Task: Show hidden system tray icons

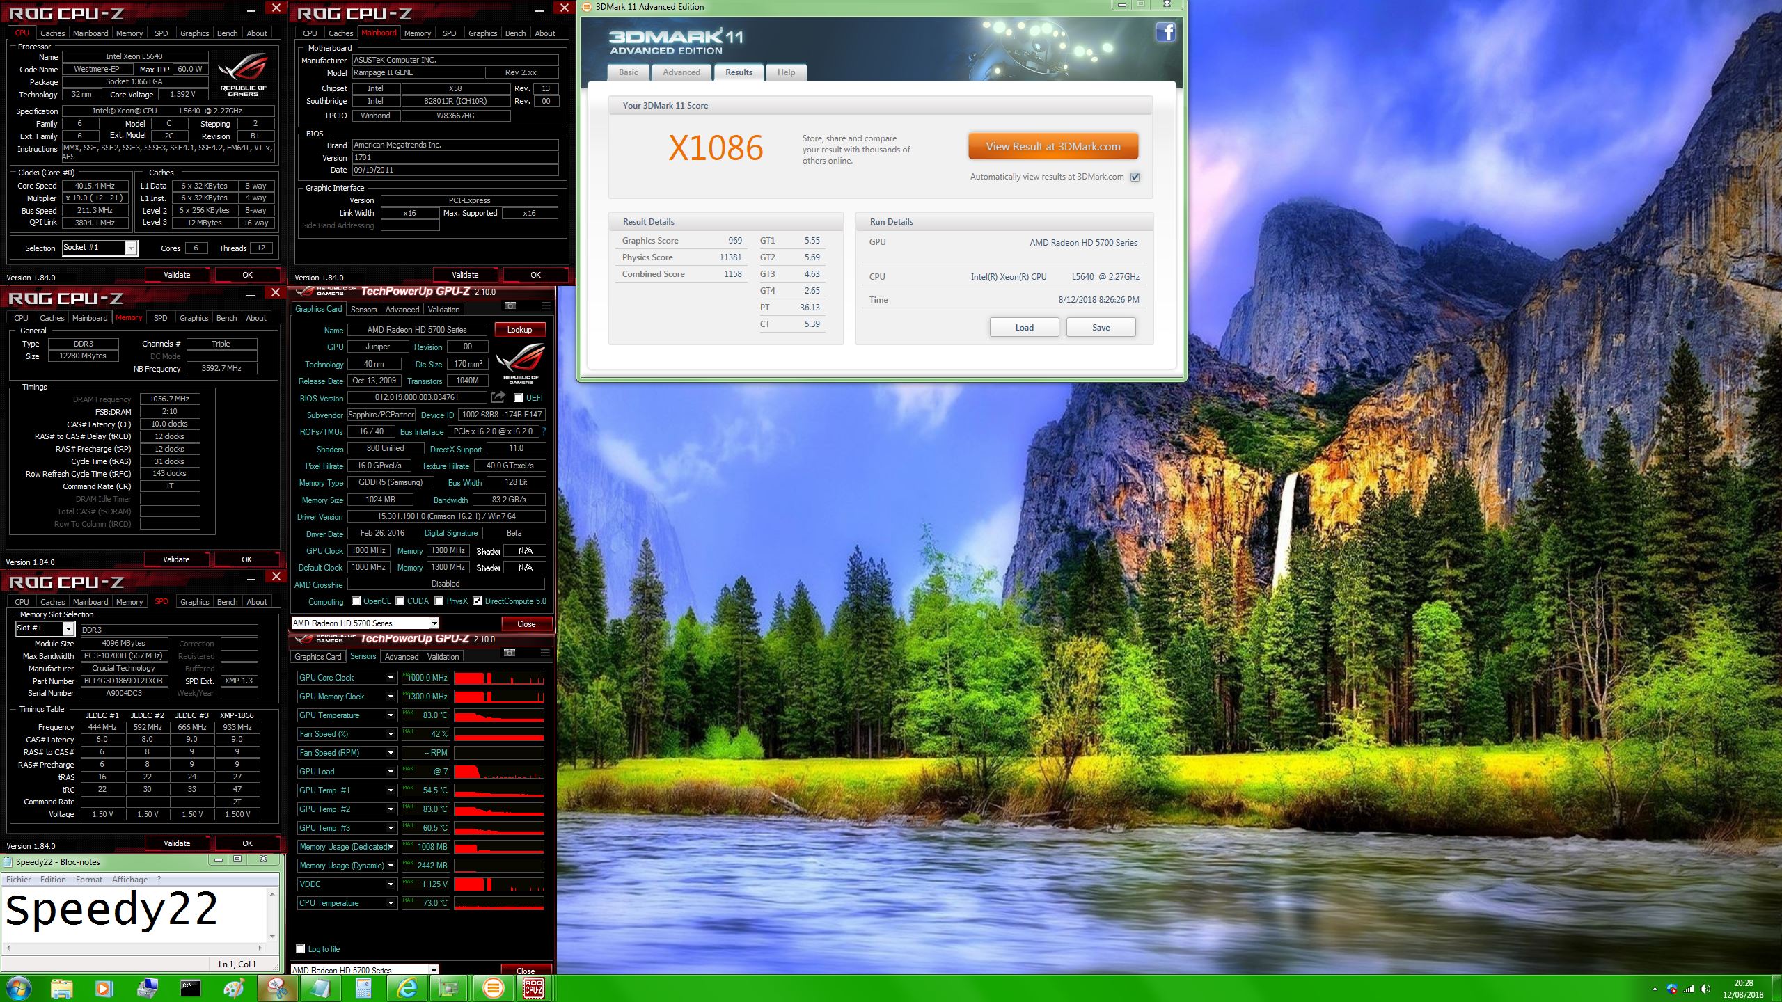Action: pos(1655,989)
